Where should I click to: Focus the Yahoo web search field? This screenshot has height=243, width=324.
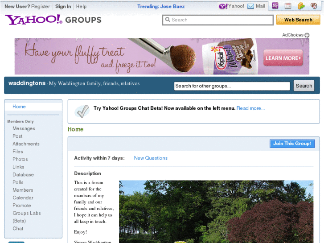(218, 20)
